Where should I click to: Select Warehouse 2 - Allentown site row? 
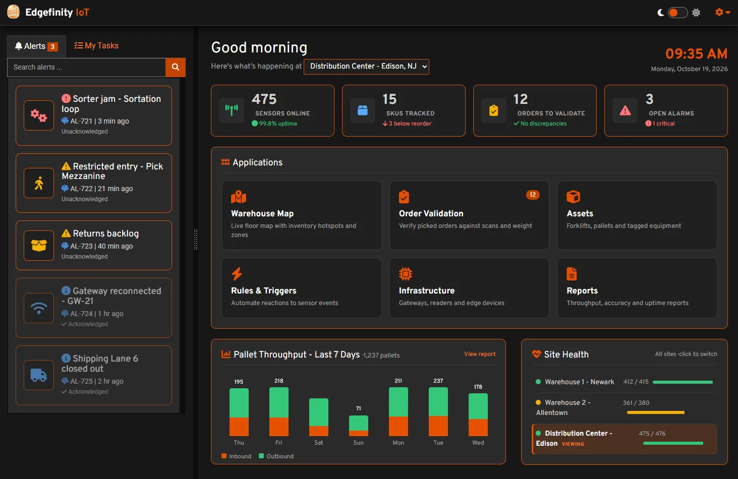(625, 407)
